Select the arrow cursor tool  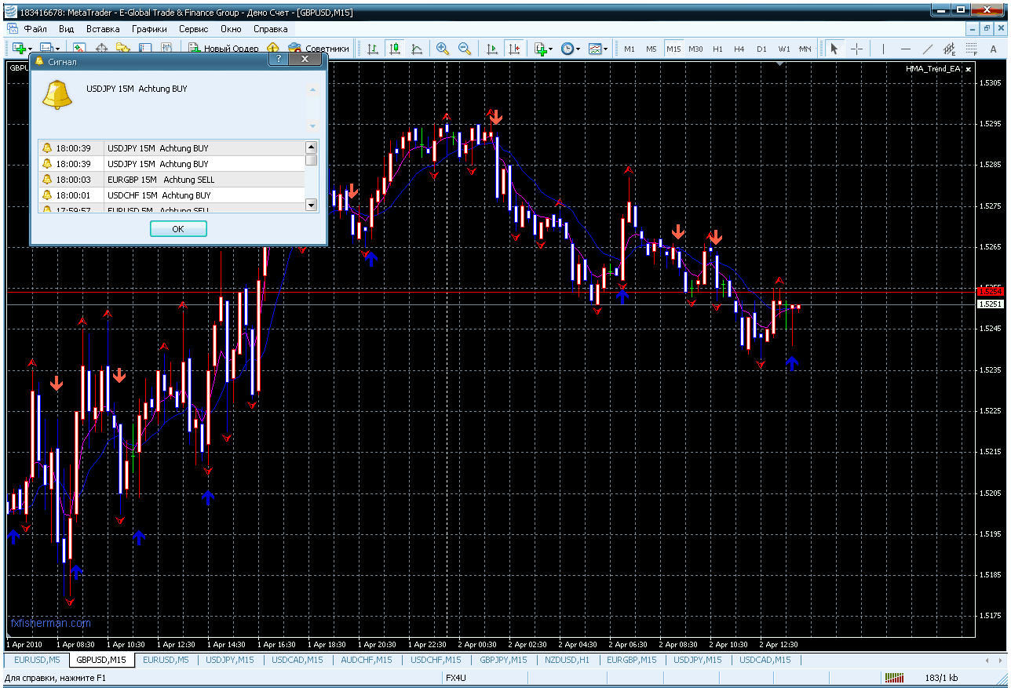(x=834, y=49)
